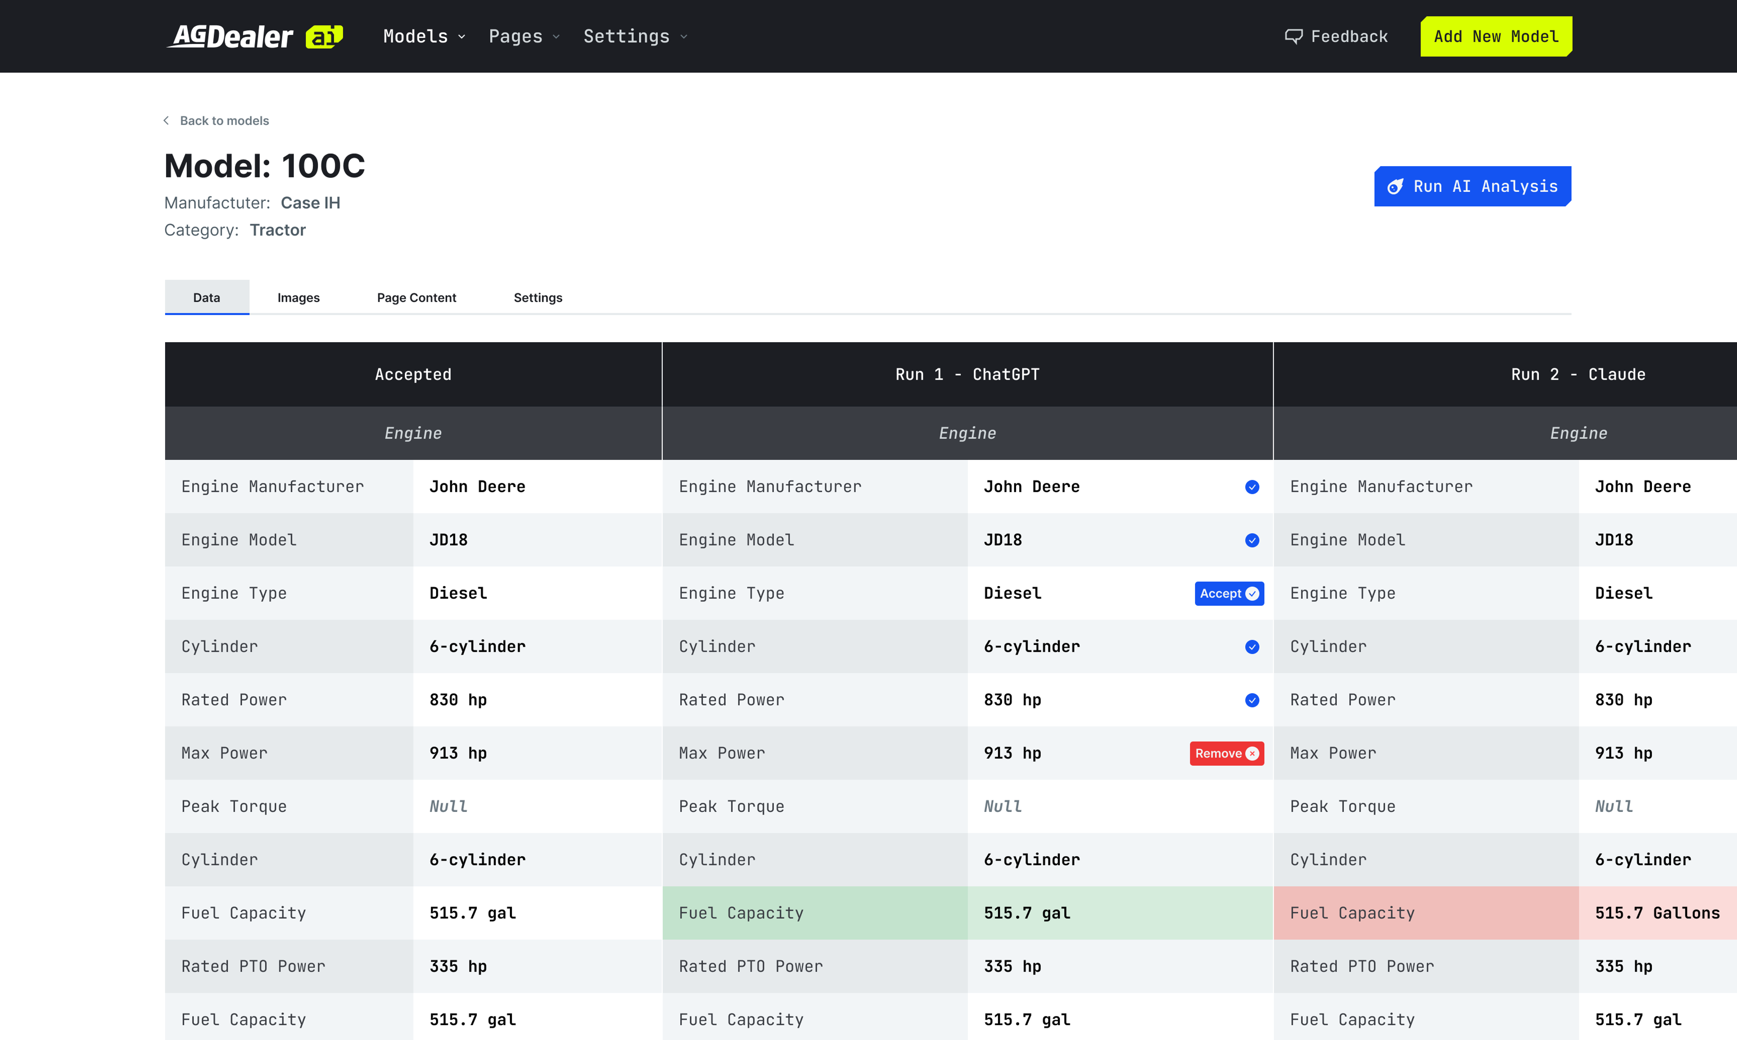Click the checkmark icon on Run 1 Cylinder row
Image resolution: width=1737 pixels, height=1040 pixels.
[1252, 647]
